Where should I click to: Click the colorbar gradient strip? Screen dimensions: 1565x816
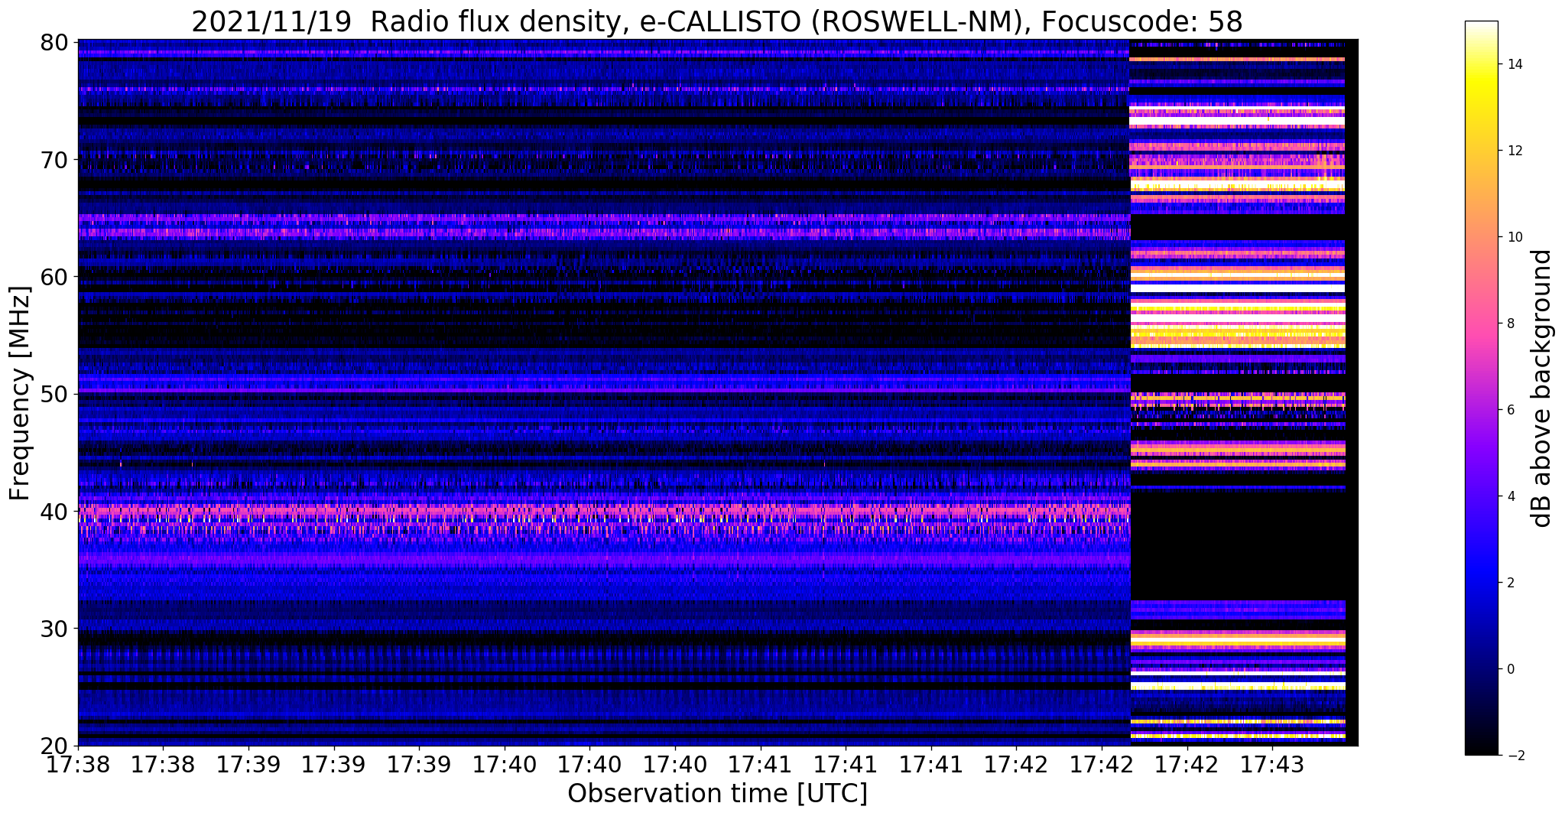(x=1481, y=388)
